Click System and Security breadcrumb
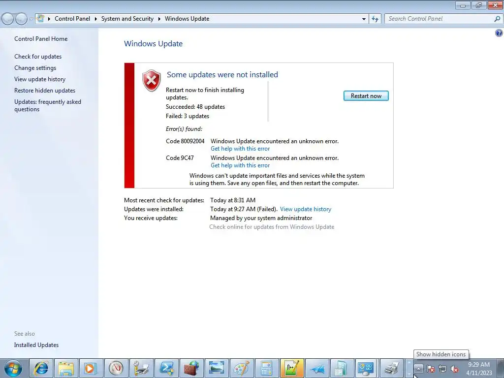504x378 pixels. point(127,19)
